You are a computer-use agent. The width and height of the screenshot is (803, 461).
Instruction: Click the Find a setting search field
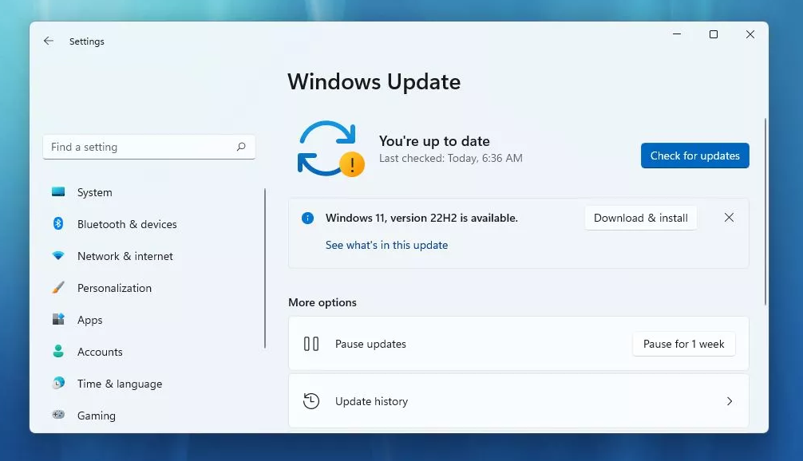(x=140, y=147)
